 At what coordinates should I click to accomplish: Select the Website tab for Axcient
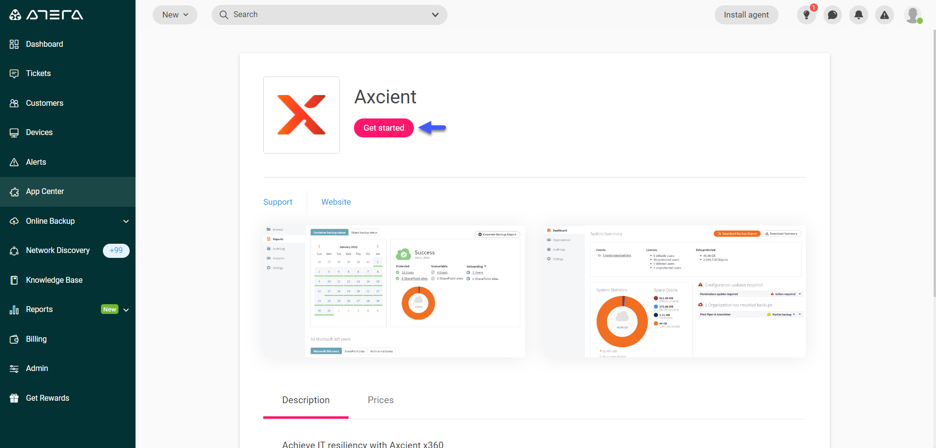tap(336, 202)
